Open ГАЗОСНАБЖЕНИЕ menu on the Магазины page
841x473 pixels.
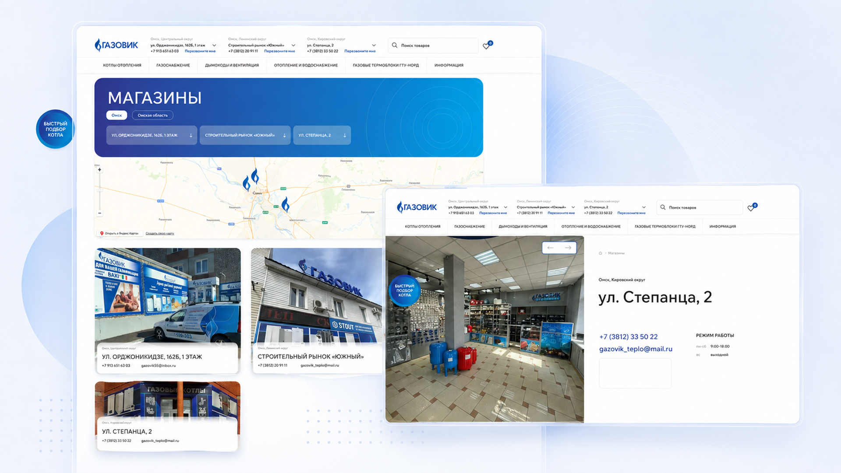click(x=173, y=65)
